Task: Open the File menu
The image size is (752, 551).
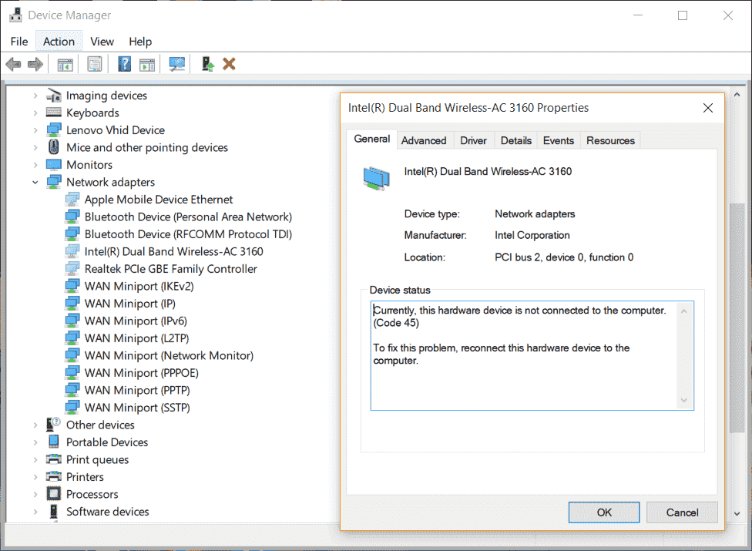Action: pyautogui.click(x=19, y=42)
